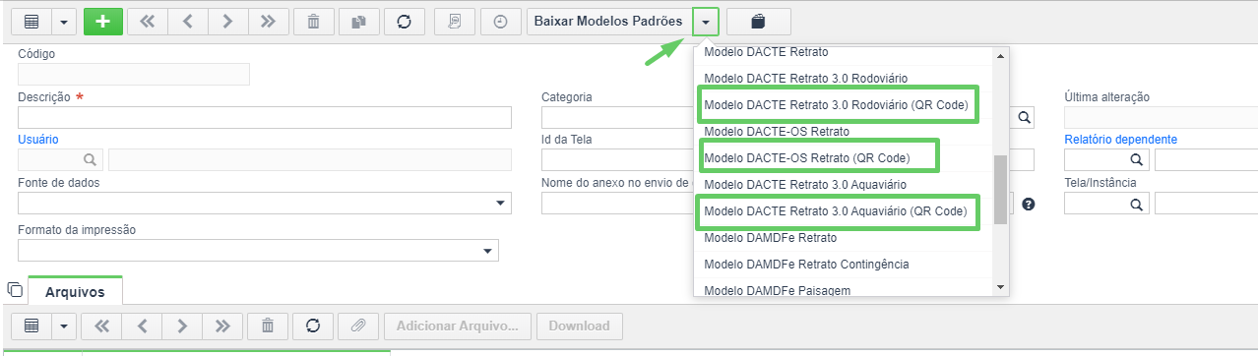Click the briefcase icon in top toolbar
1258x356 pixels.
[758, 21]
